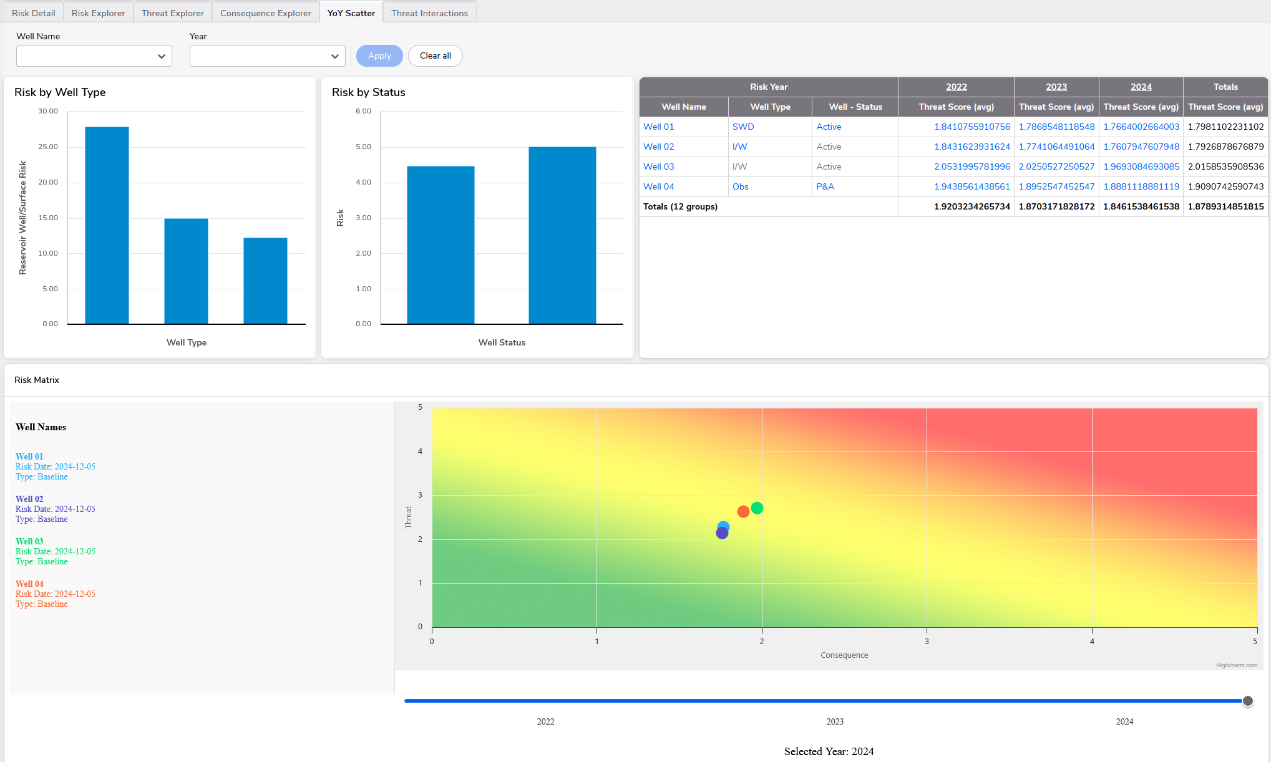The image size is (1271, 762).
Task: Open the Threat Explorer tab
Action: tap(172, 13)
